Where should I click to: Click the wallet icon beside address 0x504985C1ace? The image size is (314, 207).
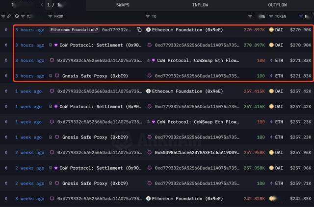pos(149,153)
